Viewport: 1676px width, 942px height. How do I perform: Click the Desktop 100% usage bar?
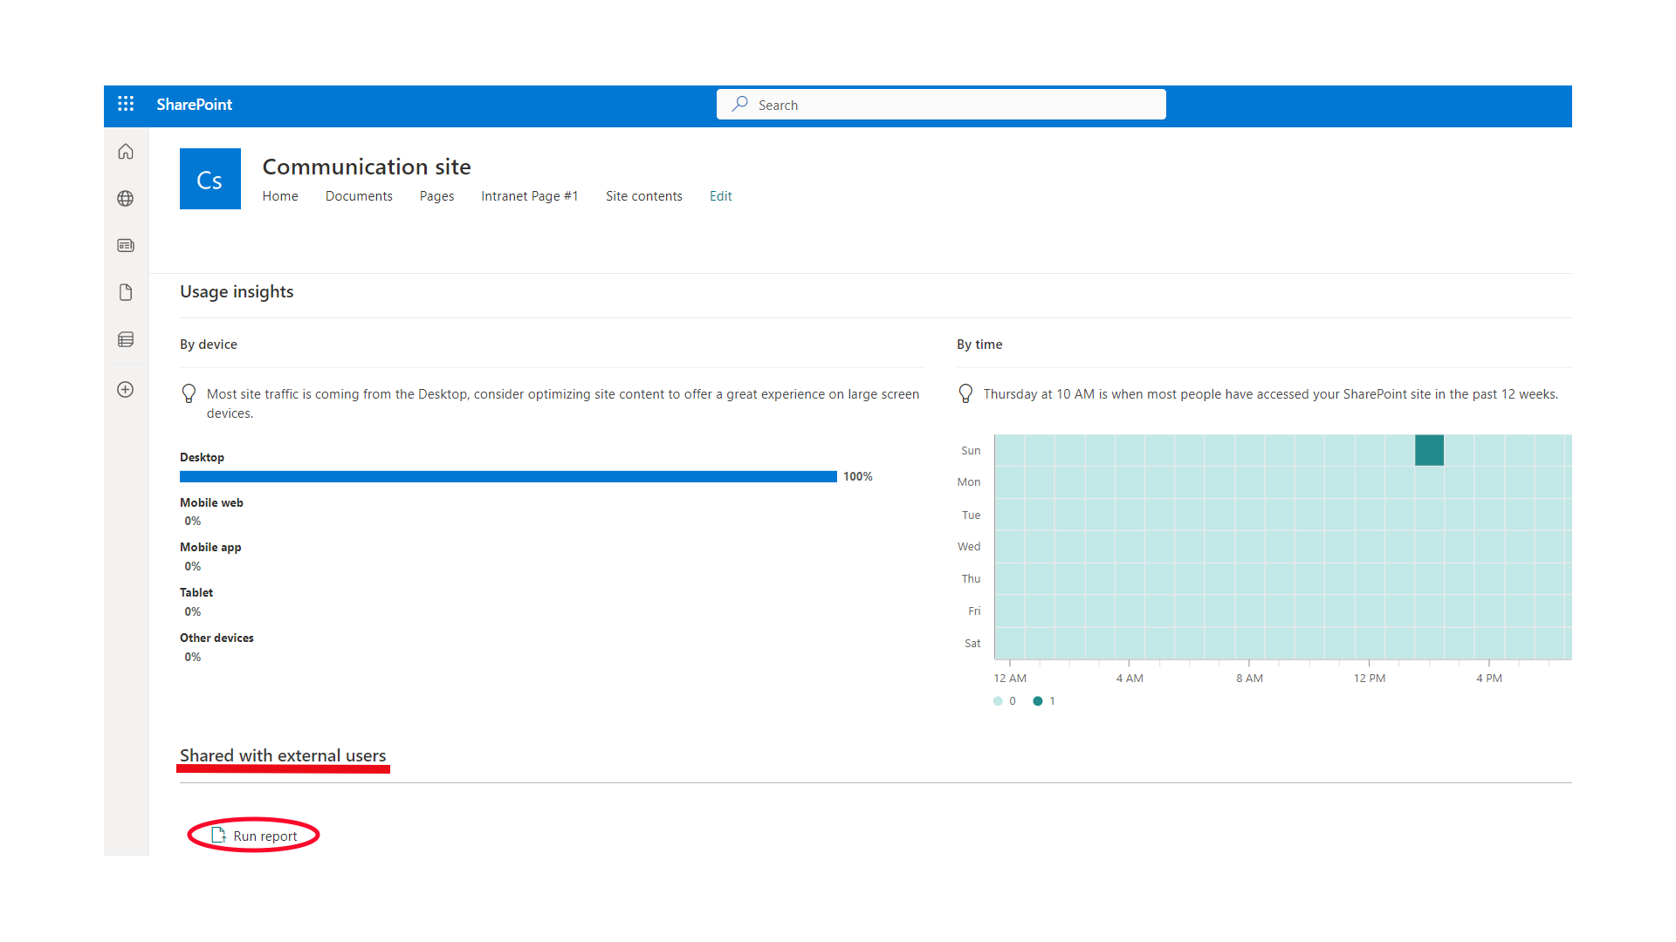tap(508, 476)
